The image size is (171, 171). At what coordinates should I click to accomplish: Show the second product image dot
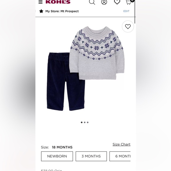pos(85,122)
